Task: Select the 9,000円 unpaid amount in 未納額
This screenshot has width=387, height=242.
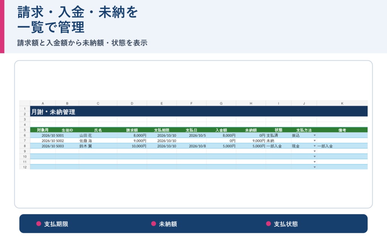Action: coord(251,141)
